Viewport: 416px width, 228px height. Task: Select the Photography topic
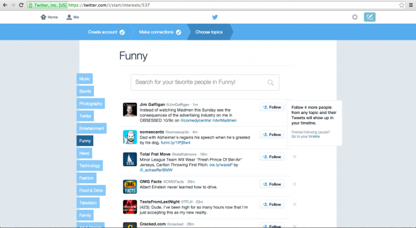[x=91, y=104]
